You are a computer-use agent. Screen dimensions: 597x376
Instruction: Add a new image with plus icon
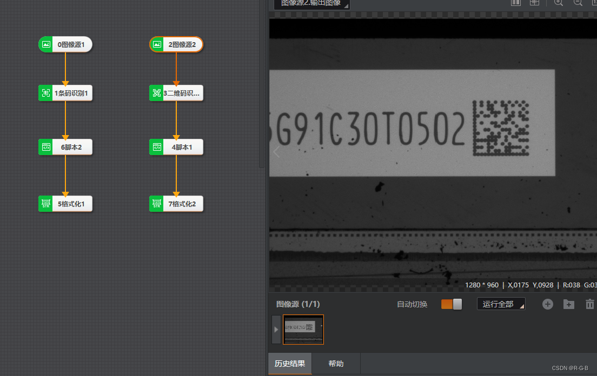547,304
